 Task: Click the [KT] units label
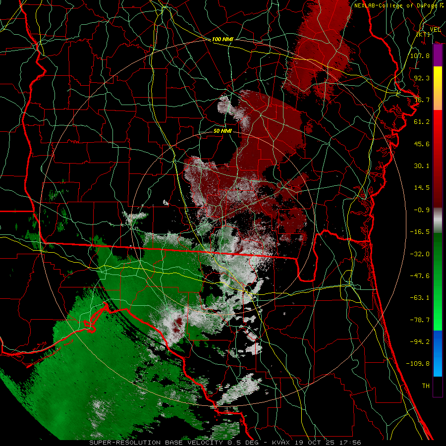[423, 34]
